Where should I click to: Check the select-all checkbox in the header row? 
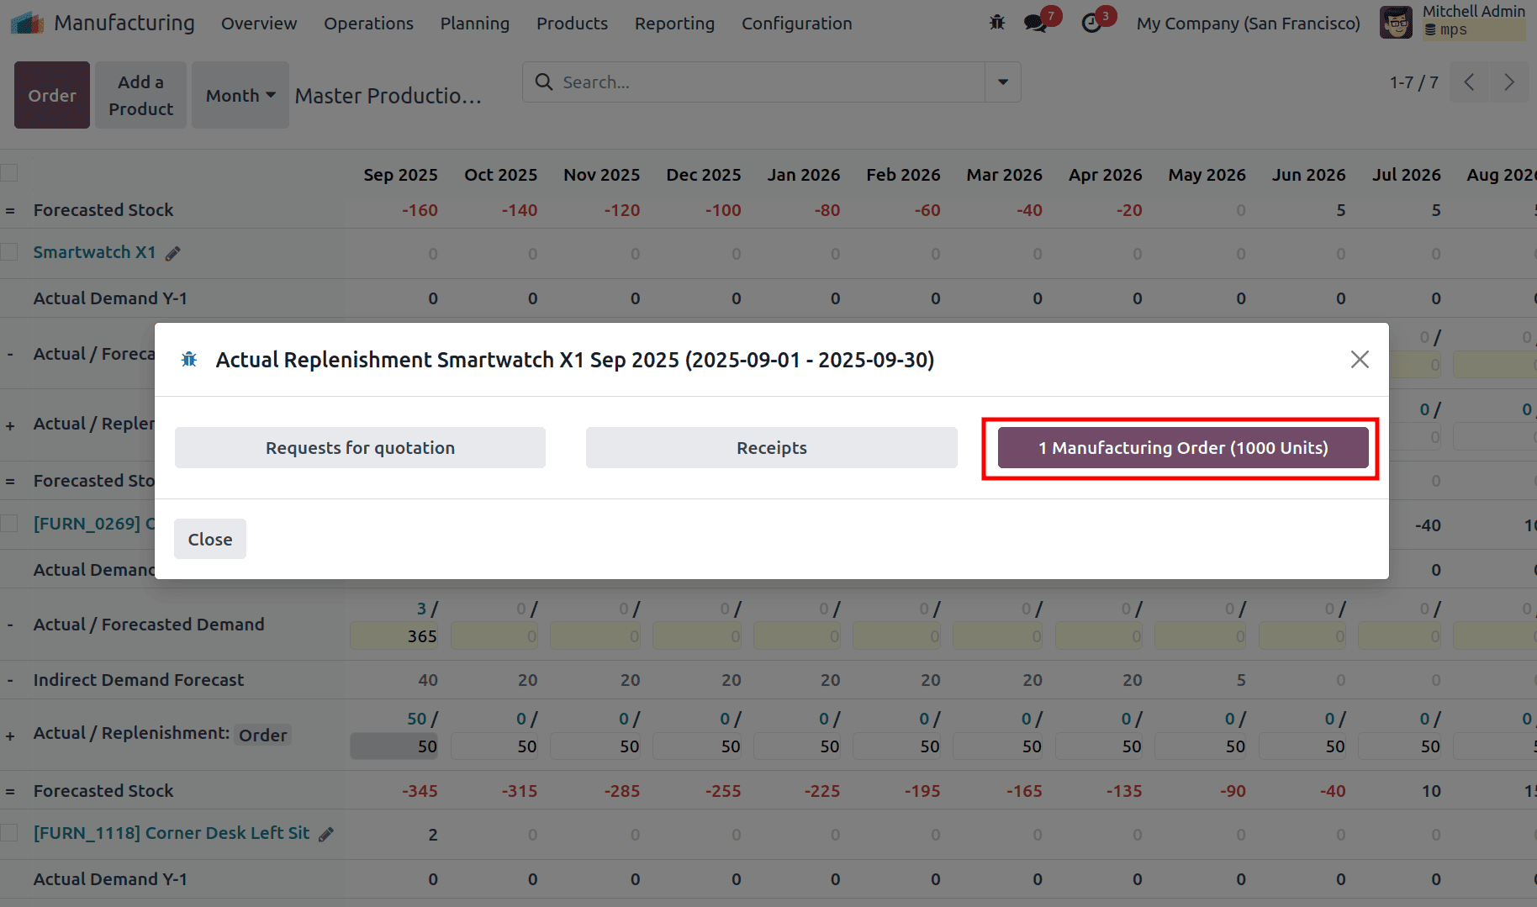9,171
